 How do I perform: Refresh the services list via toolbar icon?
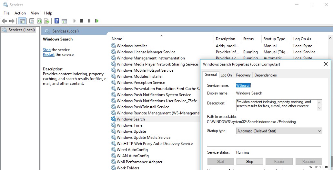[39, 21]
